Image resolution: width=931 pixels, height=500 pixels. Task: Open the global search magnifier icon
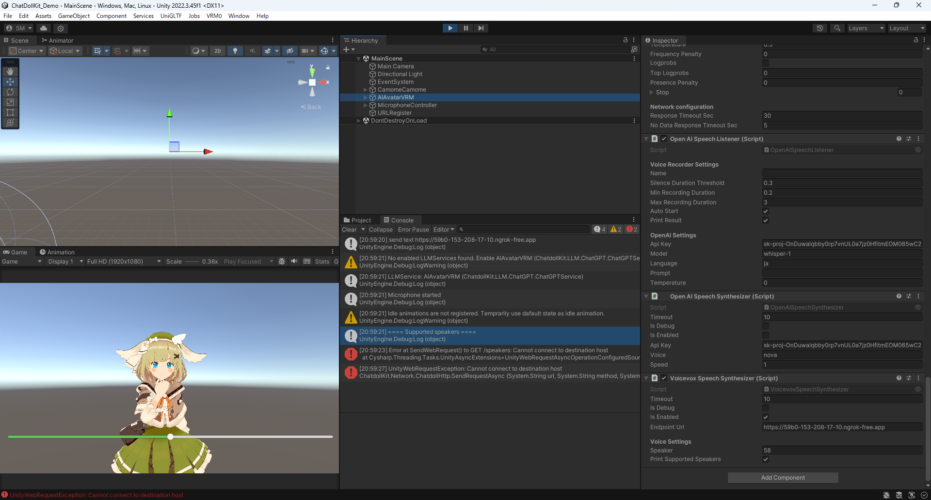[837, 28]
